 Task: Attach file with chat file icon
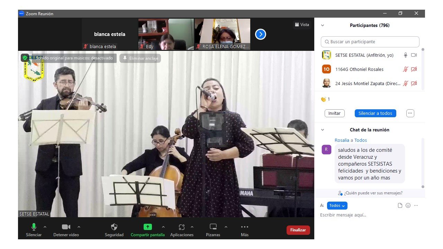400,205
